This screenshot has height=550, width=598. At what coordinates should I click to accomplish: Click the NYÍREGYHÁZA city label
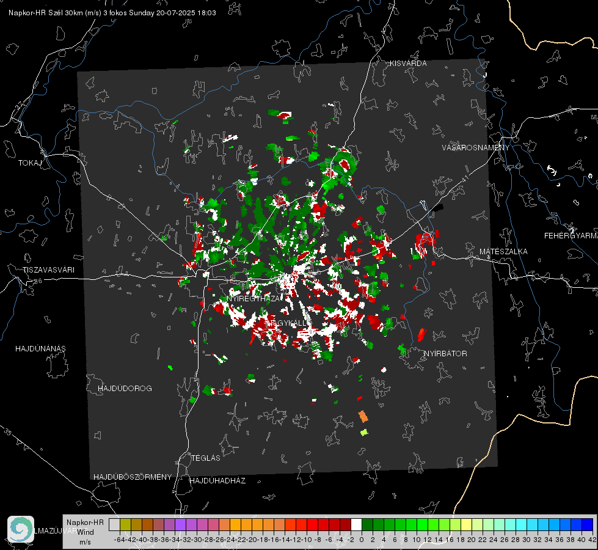tap(253, 298)
